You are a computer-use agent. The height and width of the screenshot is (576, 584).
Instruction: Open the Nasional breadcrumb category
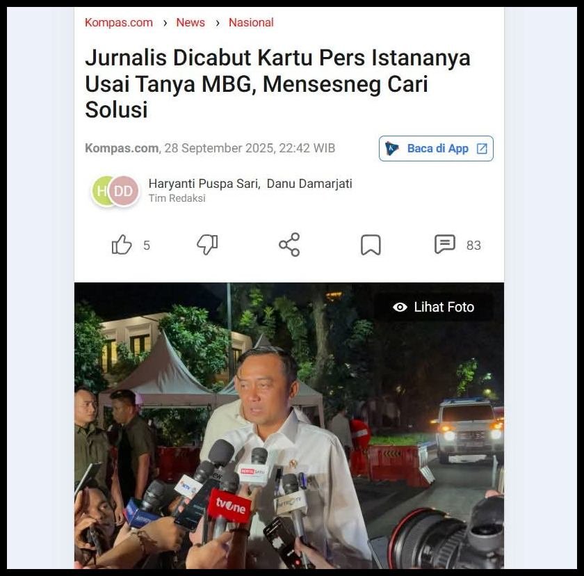coord(251,22)
